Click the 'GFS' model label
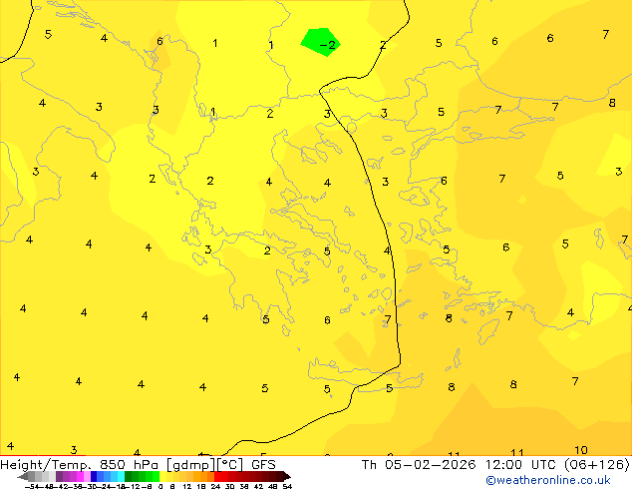Image resolution: width=632 pixels, height=489 pixels. (263, 465)
